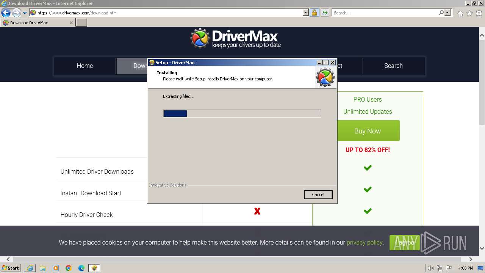485x273 pixels.
Task: Click the PRO Users heading
Action: [x=368, y=99]
